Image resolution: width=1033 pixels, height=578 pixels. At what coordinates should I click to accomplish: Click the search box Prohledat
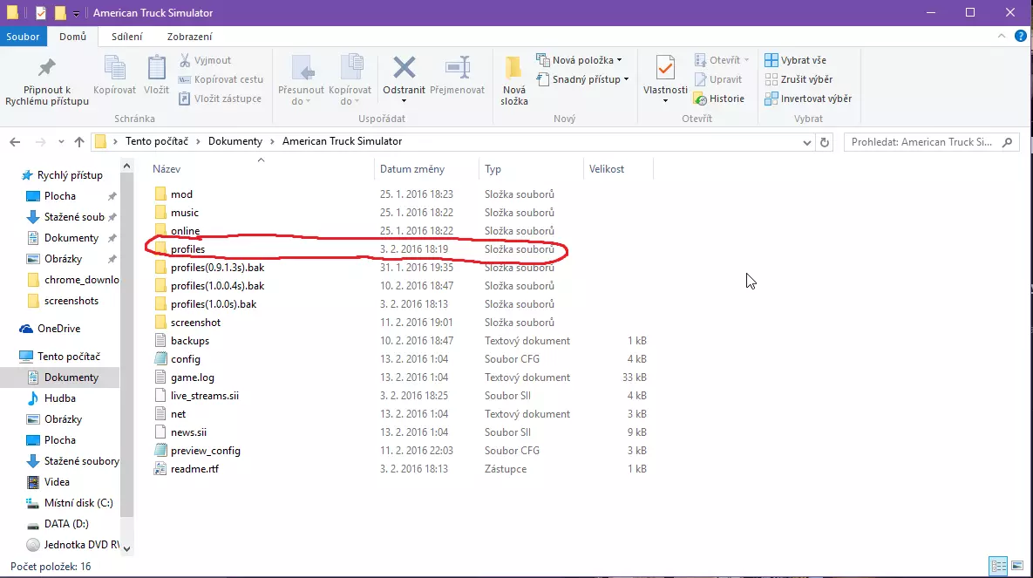point(932,142)
